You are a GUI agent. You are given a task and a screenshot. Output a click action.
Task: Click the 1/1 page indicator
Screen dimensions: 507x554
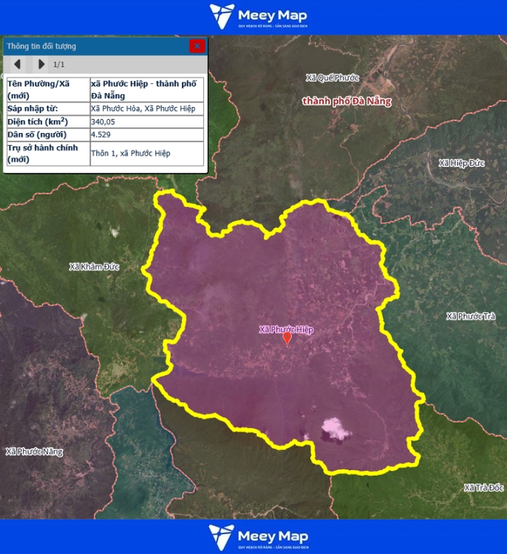click(x=59, y=65)
